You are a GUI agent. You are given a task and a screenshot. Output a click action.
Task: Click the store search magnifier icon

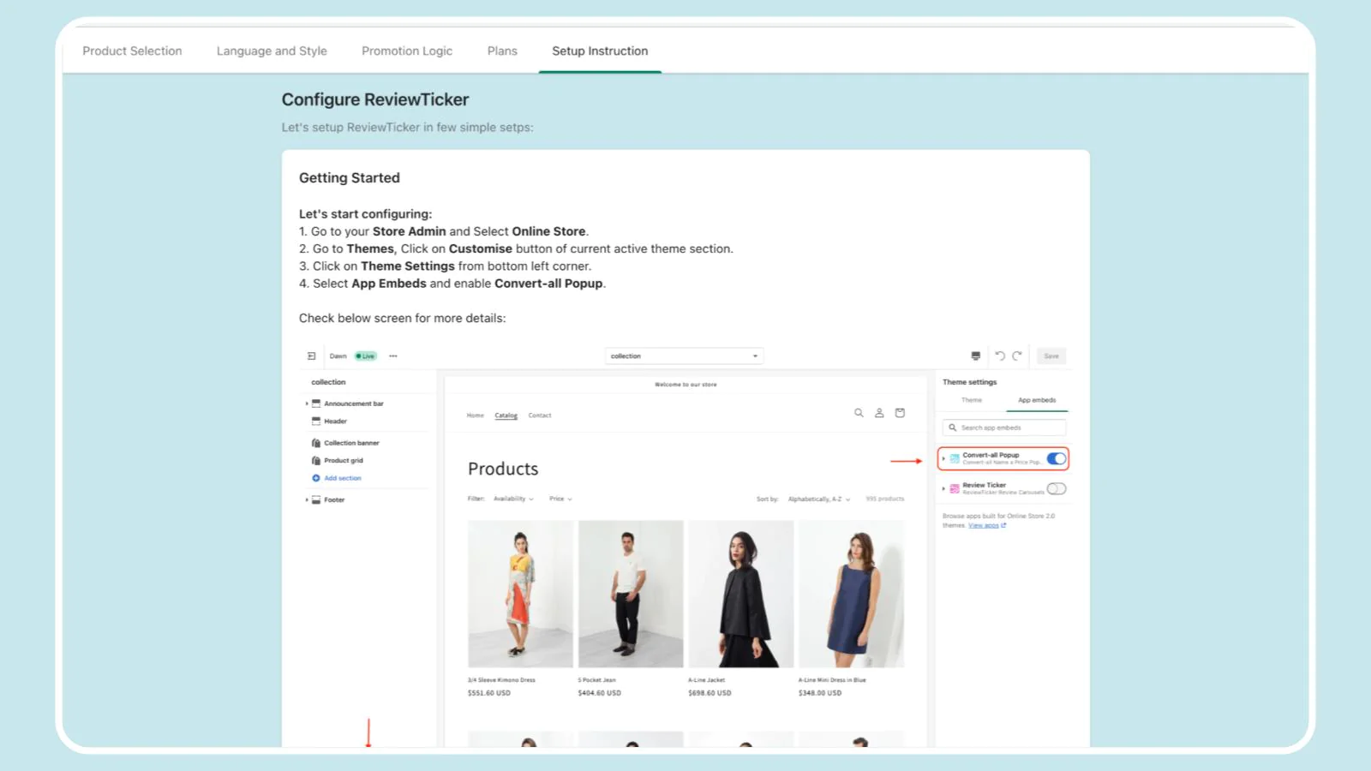pos(859,413)
